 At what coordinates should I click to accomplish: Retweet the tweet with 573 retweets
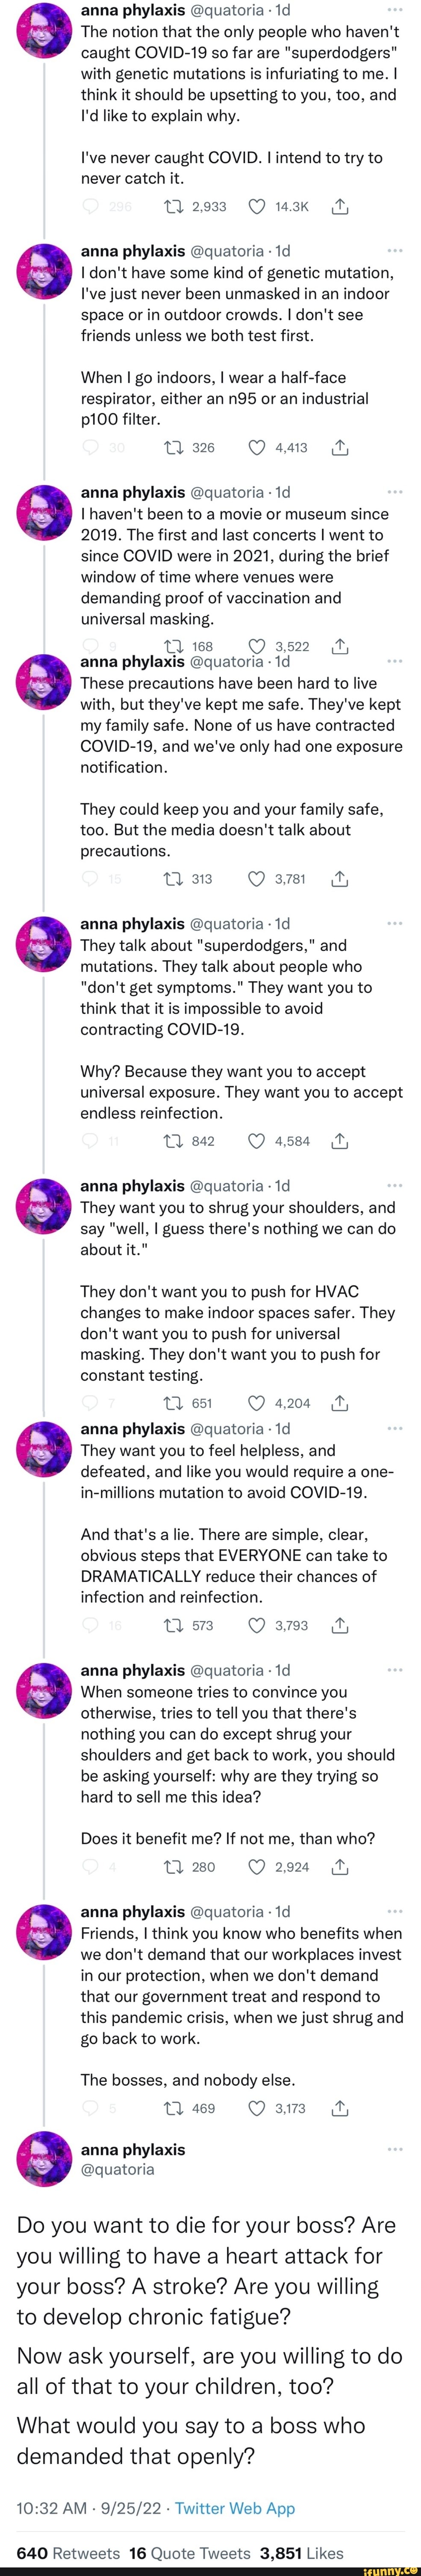tap(172, 1625)
